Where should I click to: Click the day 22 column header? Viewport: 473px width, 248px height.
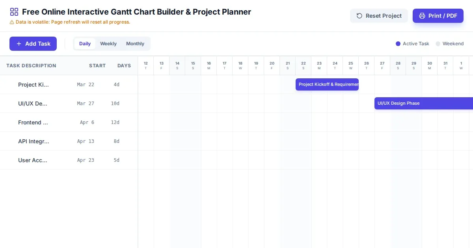tap(304, 65)
